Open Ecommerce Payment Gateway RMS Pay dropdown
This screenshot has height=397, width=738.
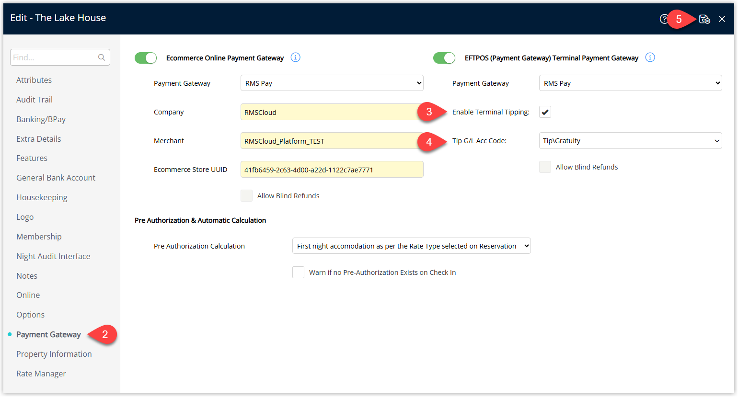pyautogui.click(x=332, y=83)
